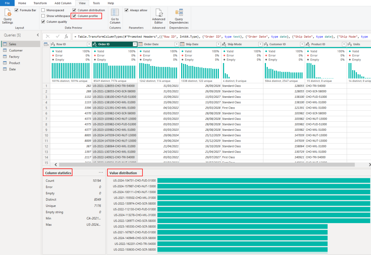
Task: Open Row ID column filter dropdown
Action: point(89,44)
